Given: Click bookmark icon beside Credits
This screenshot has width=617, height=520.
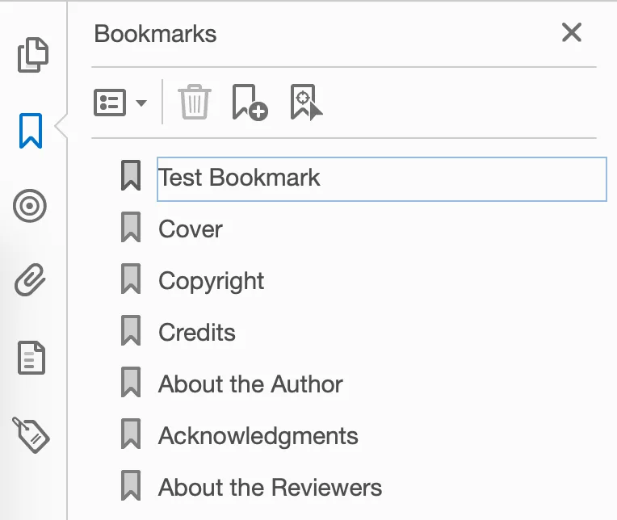Looking at the screenshot, I should click(131, 330).
